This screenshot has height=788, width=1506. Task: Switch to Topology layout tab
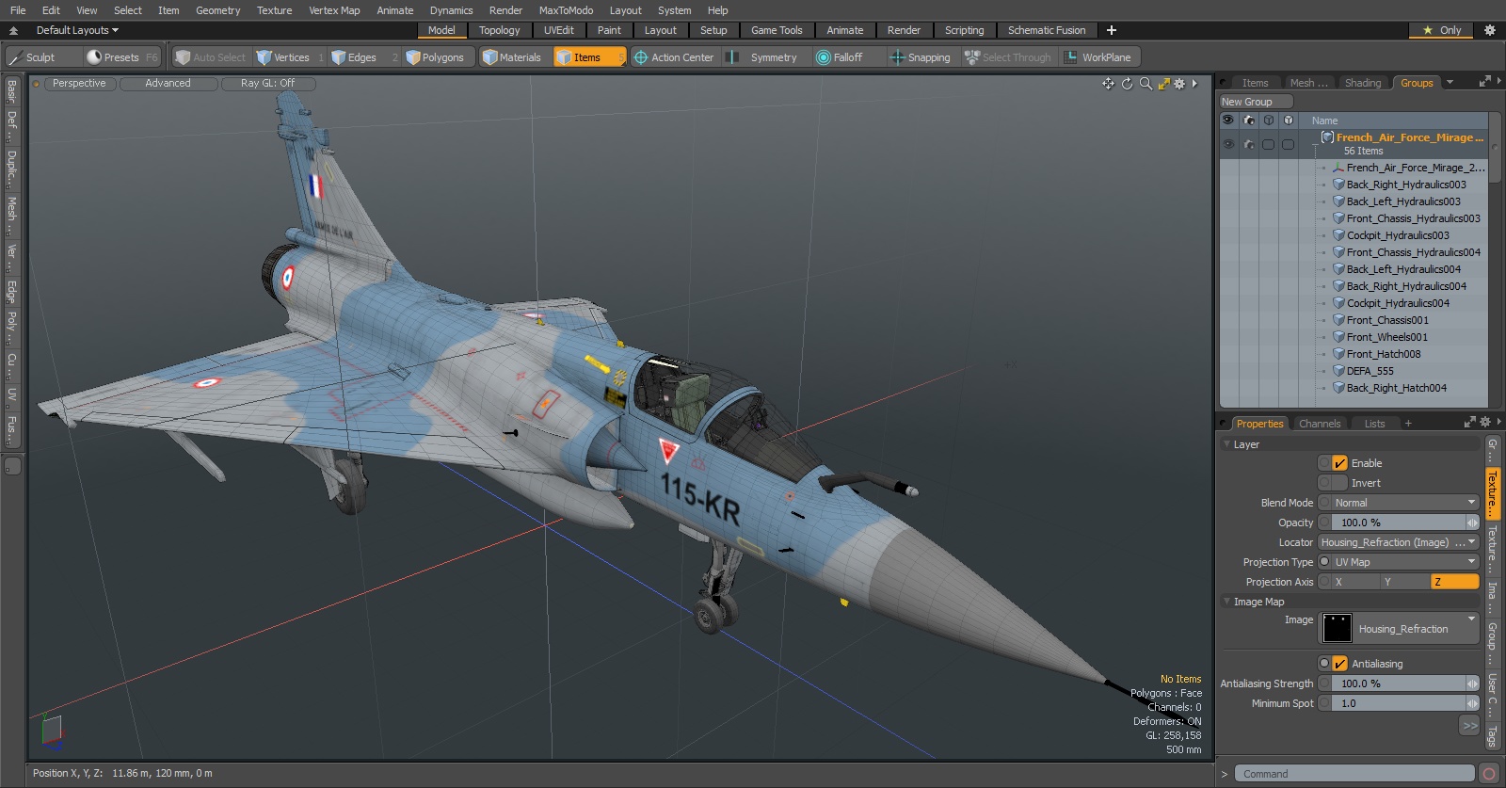pos(500,30)
